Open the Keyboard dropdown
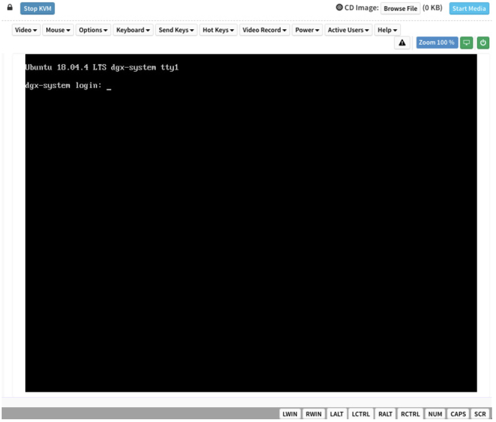Screen dimensions: 496x422 pyautogui.click(x=133, y=30)
